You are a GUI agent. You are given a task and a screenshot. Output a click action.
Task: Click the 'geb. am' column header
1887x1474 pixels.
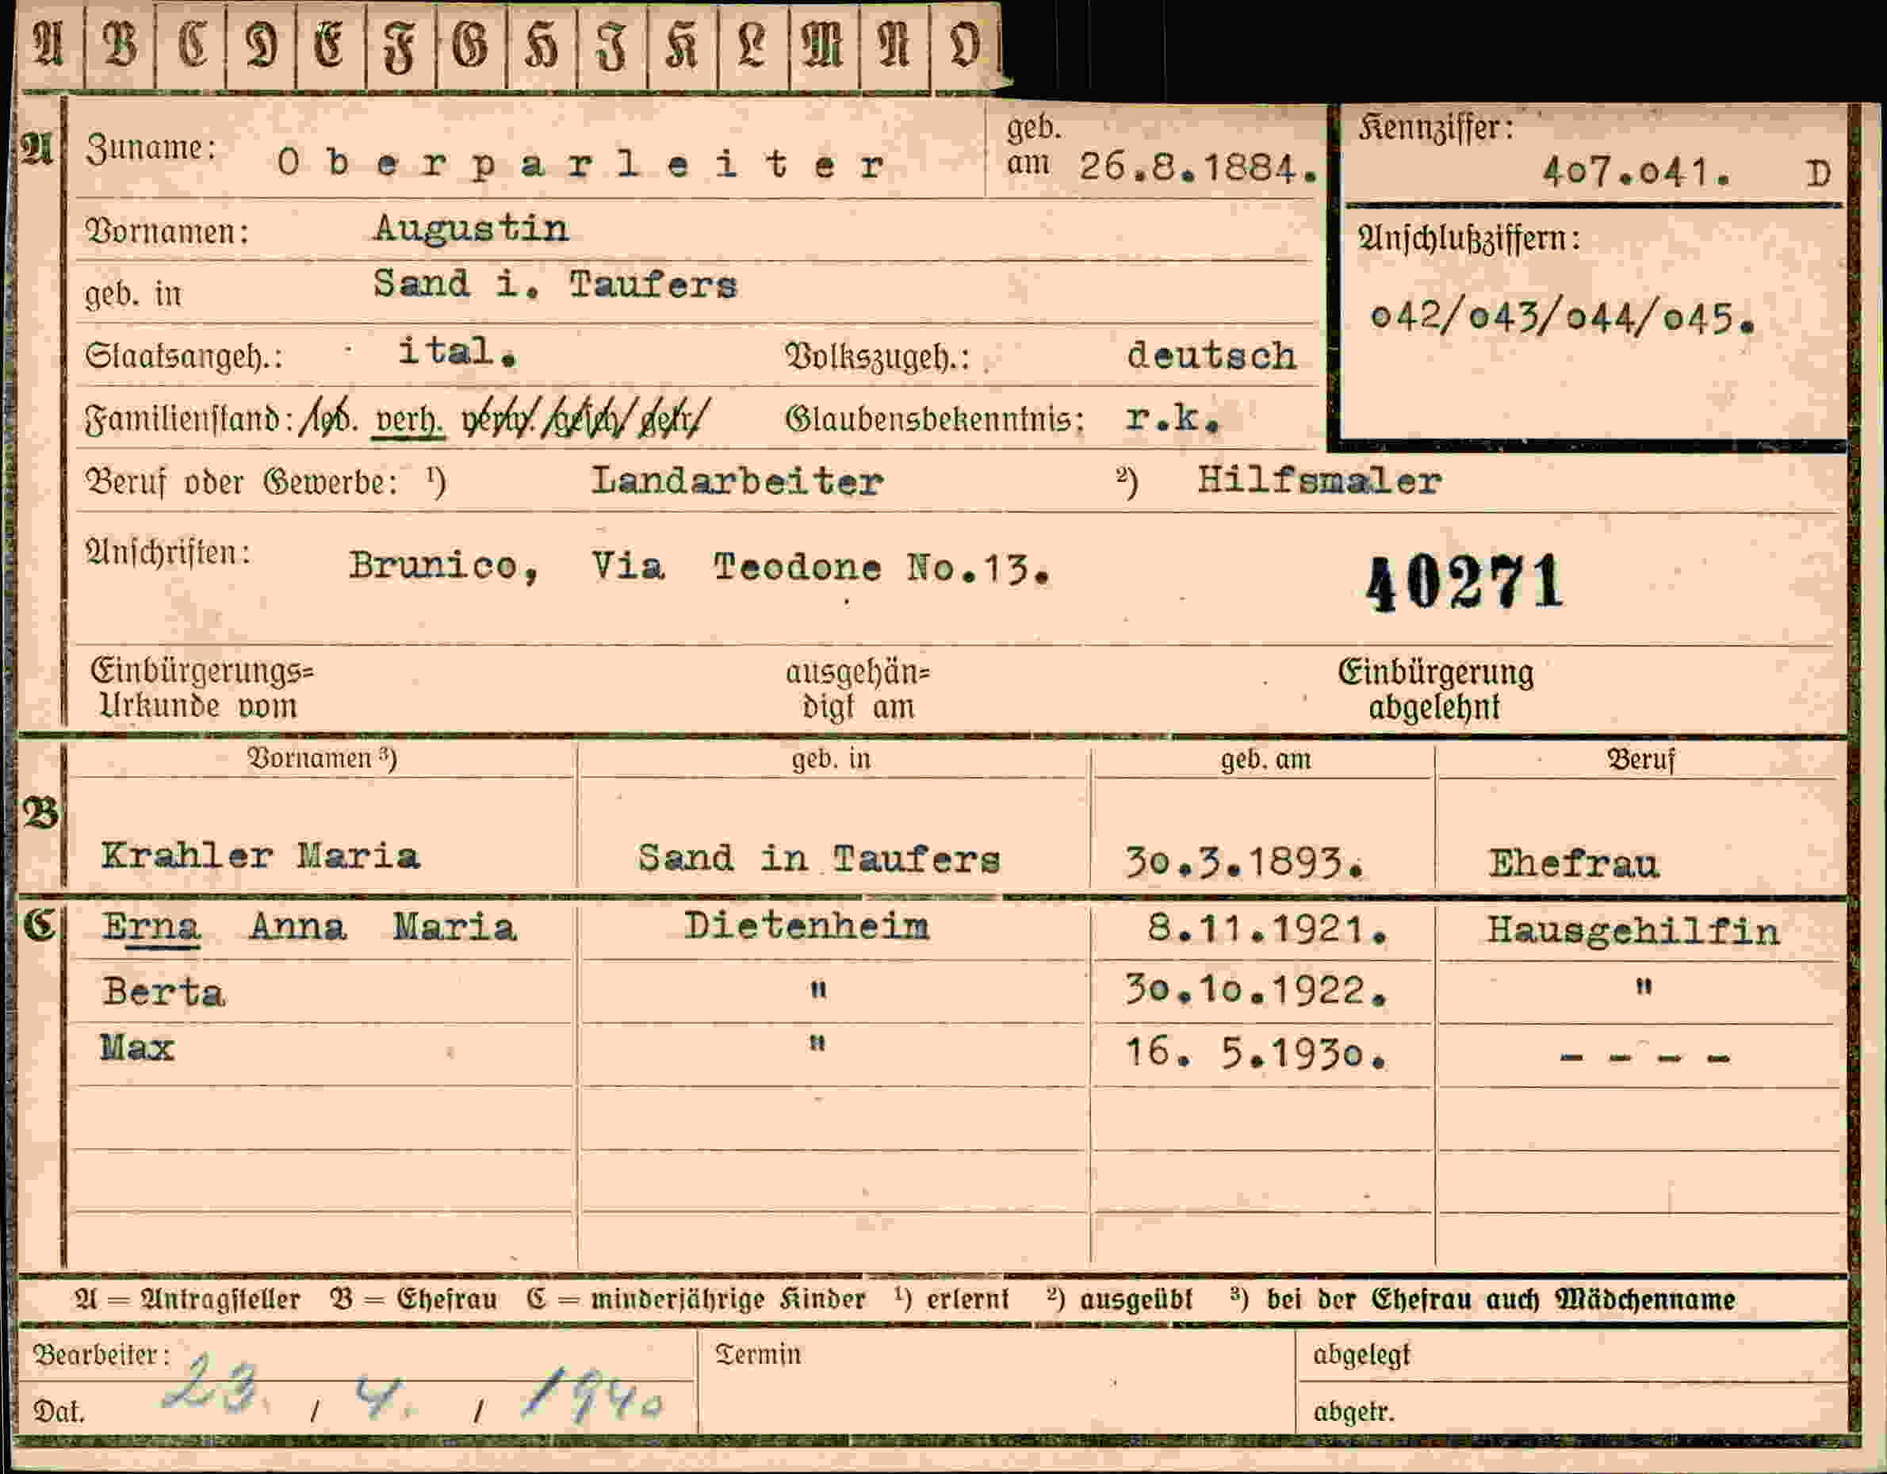(x=1265, y=760)
